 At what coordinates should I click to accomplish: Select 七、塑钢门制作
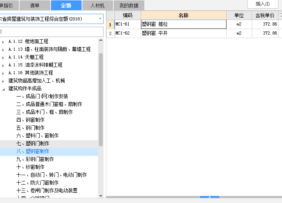point(33,143)
